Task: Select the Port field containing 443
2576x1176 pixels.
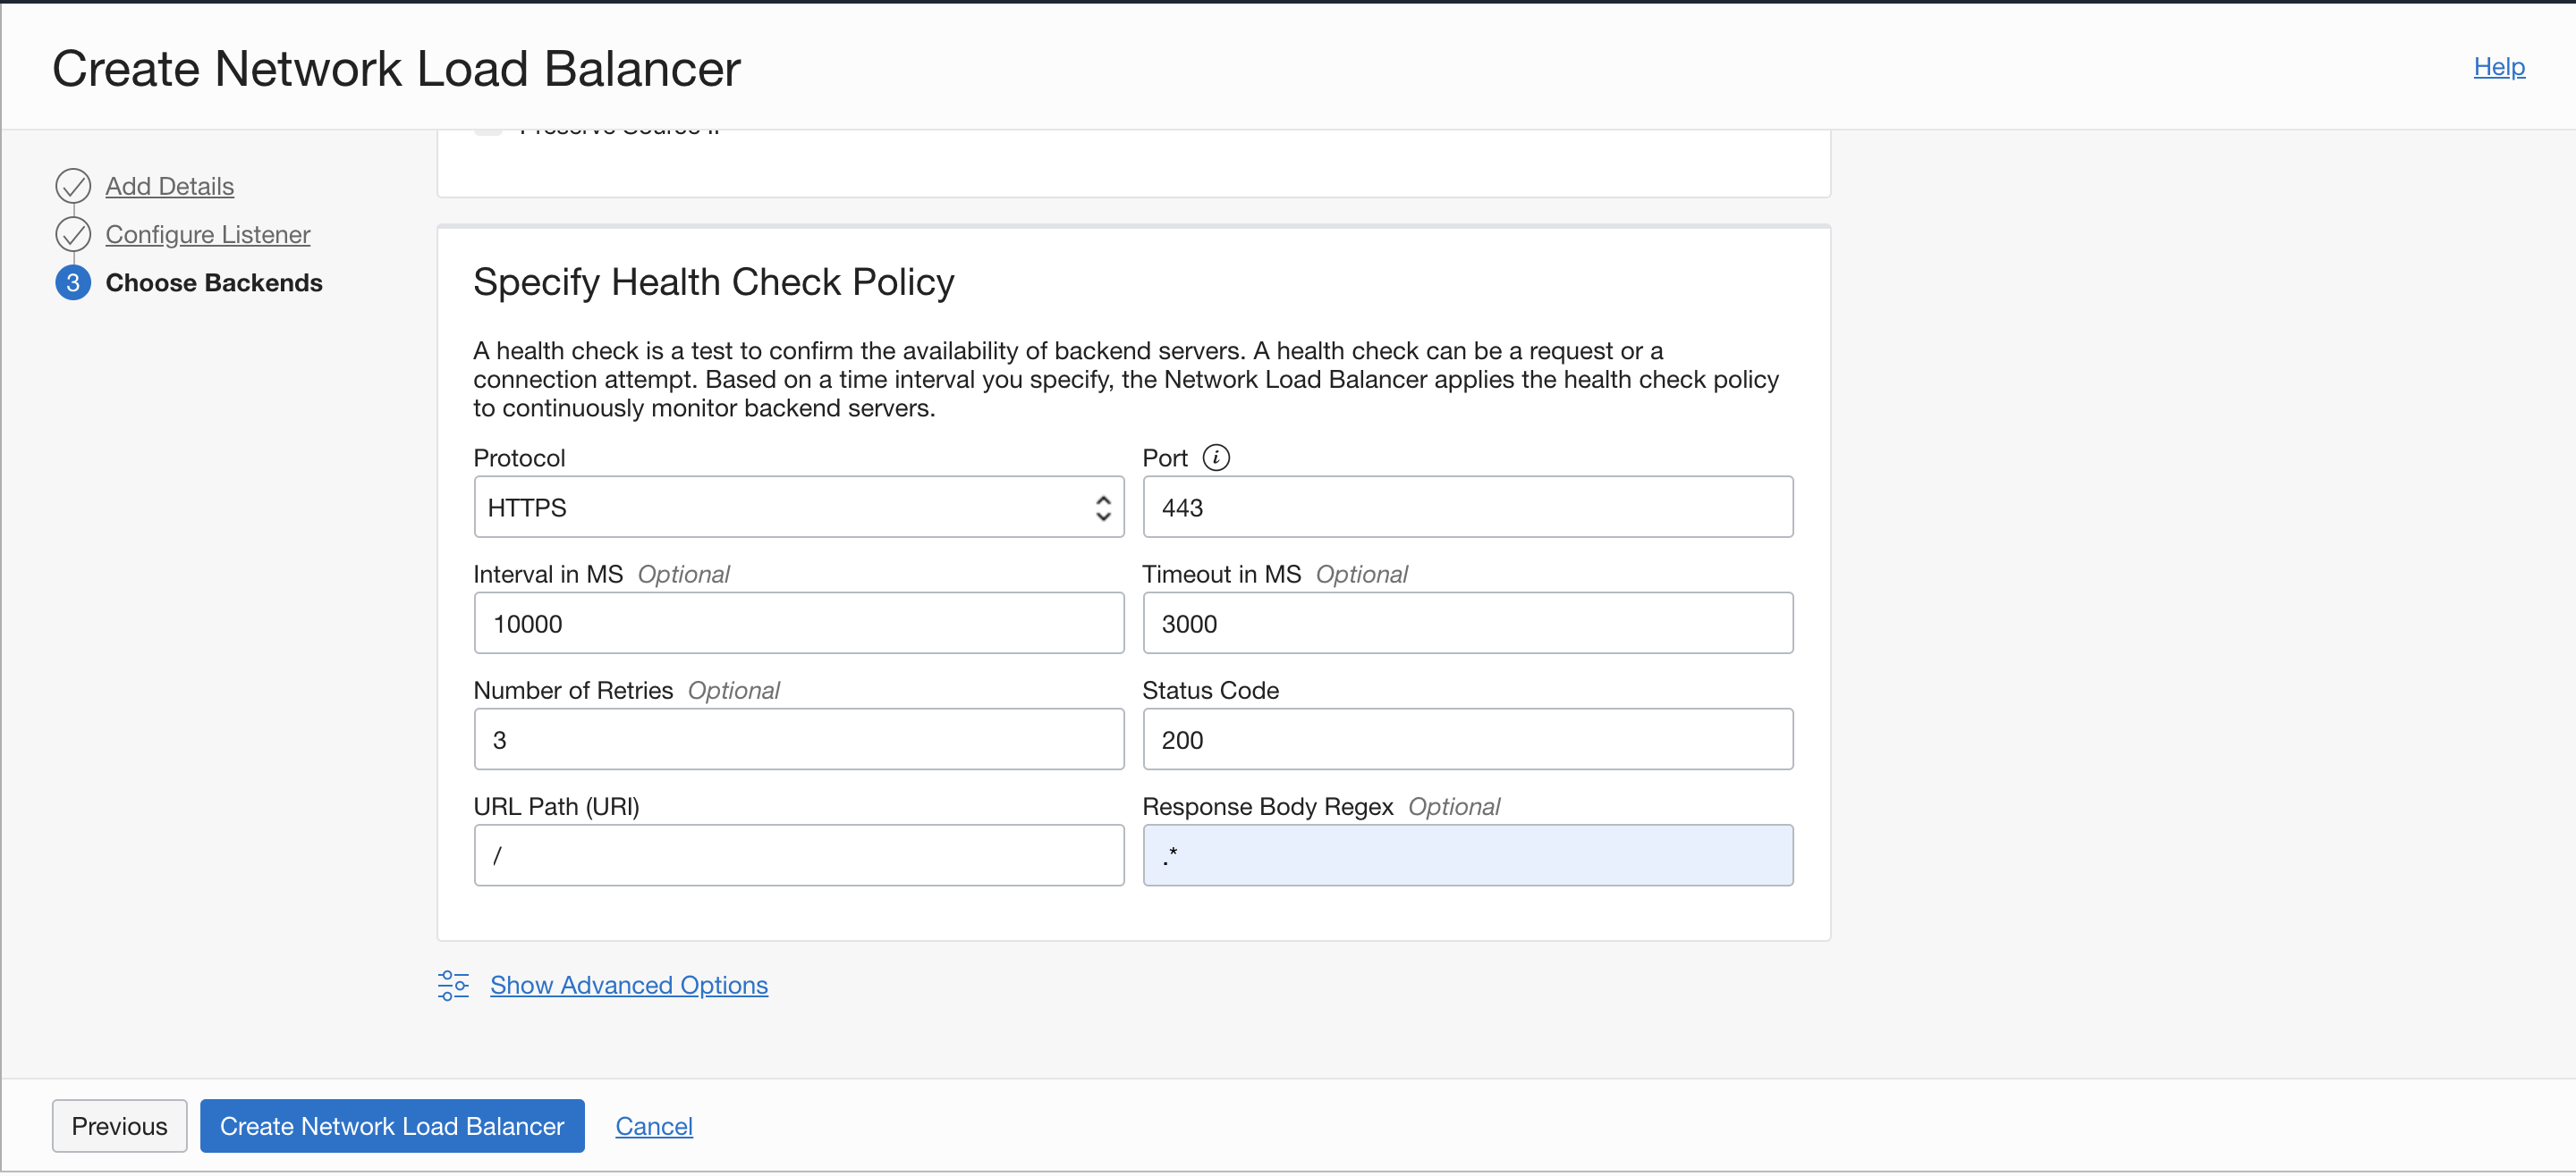Action: [1467, 508]
